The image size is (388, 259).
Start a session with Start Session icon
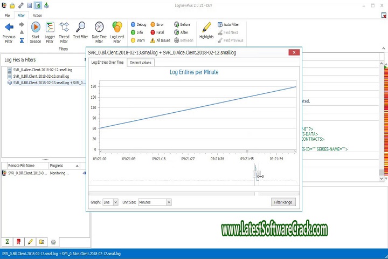point(36,28)
